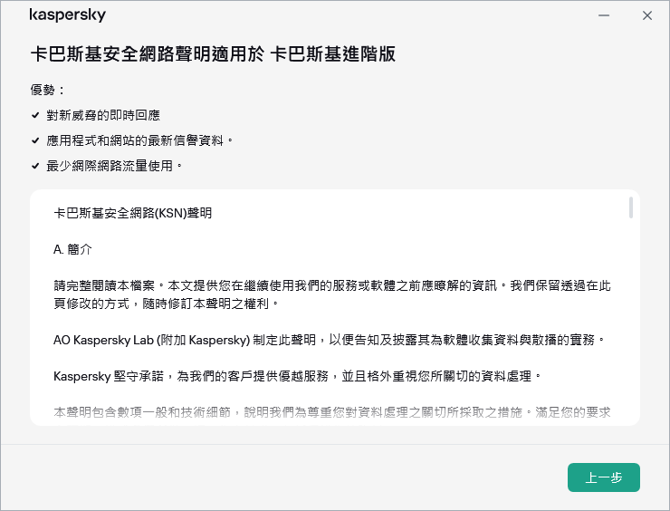Viewport: 670px width, 511px height.
Task: Click the paragraph starting with AO Kaspersky Lab
Action: pyautogui.click(x=326, y=339)
